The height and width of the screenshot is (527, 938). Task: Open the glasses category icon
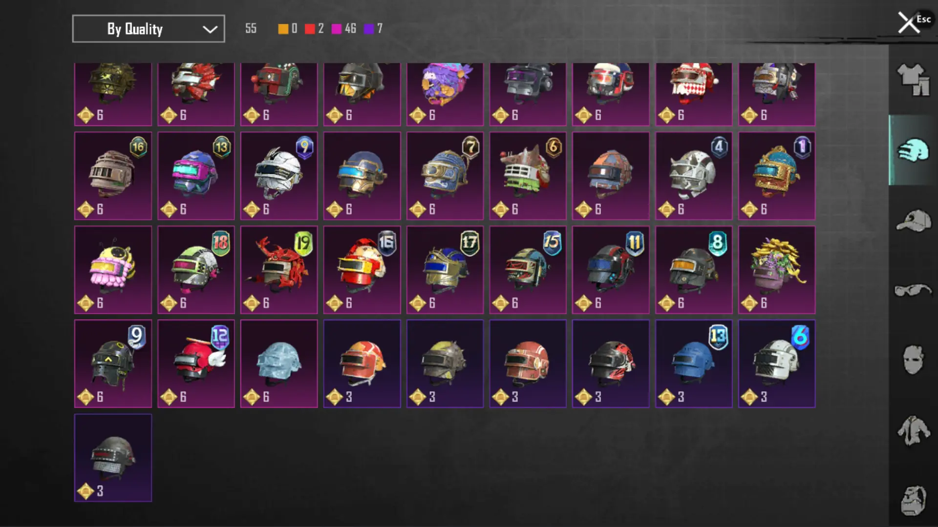pos(913,290)
